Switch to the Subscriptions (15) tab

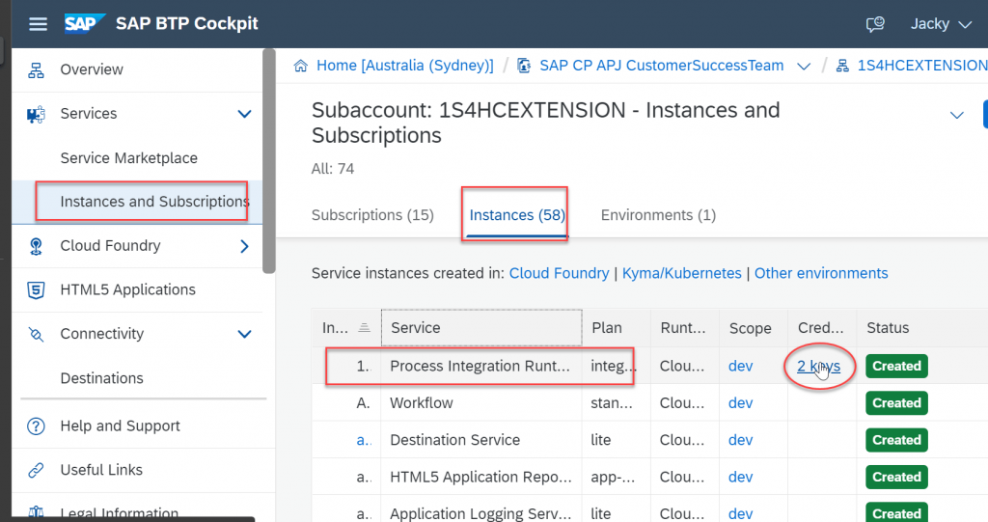[x=372, y=215]
